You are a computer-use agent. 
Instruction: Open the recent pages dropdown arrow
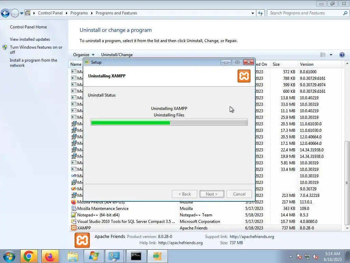(x=22, y=13)
